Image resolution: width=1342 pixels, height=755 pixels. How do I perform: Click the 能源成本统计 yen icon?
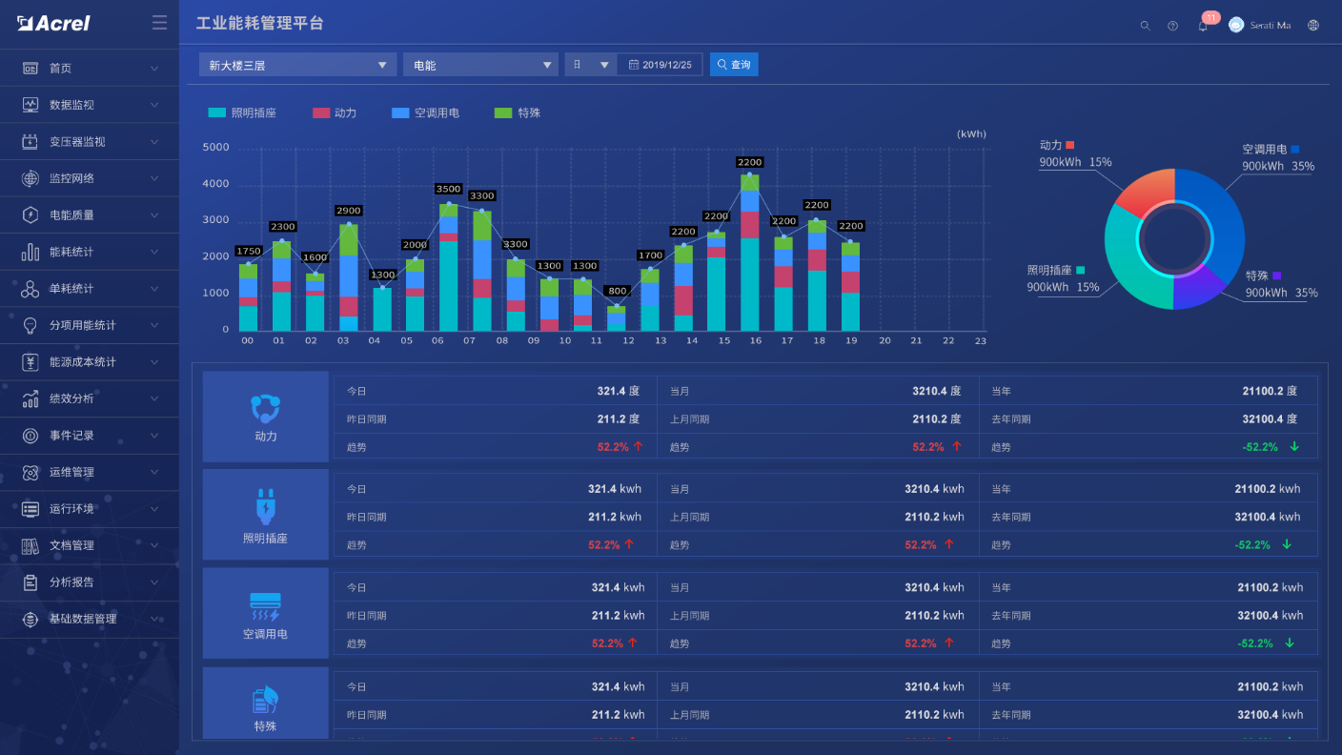click(x=30, y=361)
